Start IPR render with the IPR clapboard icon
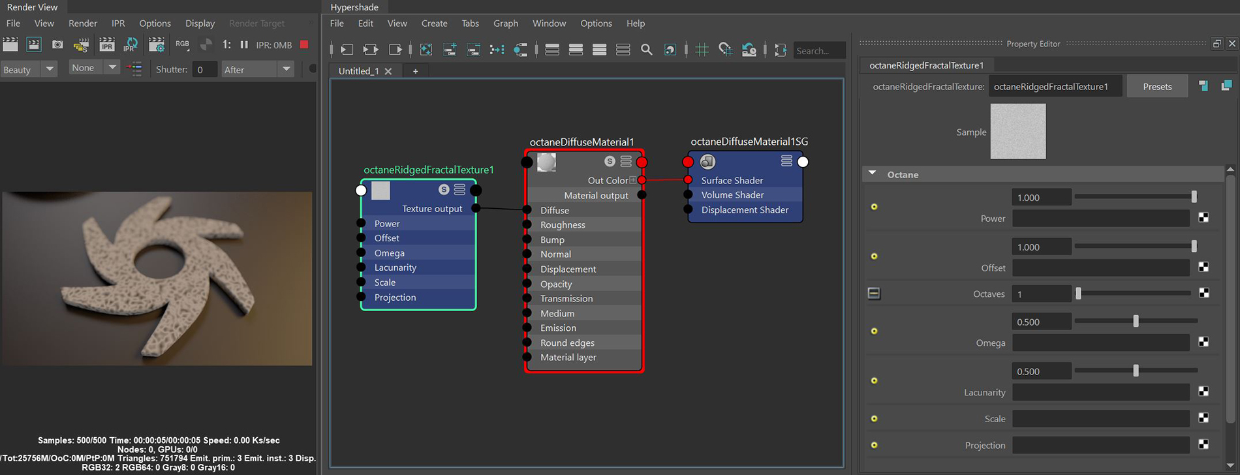 pos(106,44)
